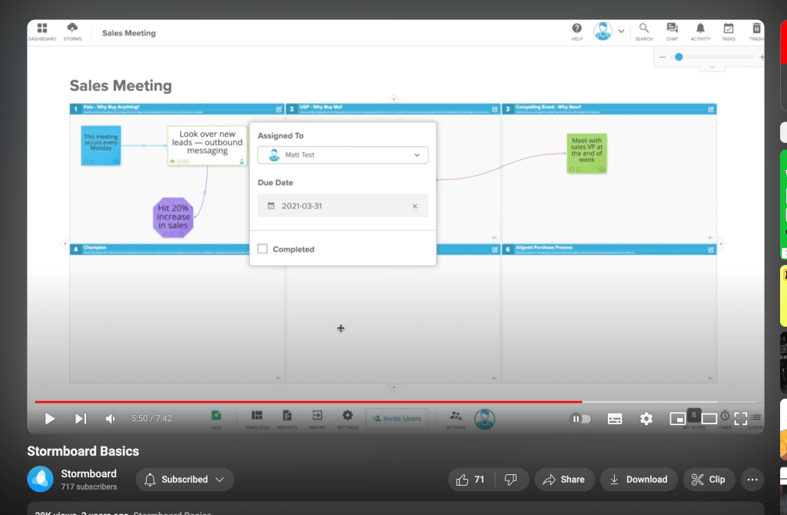787x515 pixels.
Task: Expand board downward with bottom plus arrow
Action: tap(393, 387)
